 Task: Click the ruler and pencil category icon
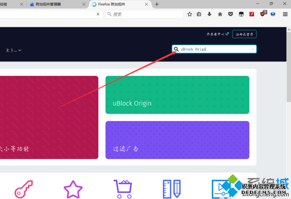coord(171,188)
